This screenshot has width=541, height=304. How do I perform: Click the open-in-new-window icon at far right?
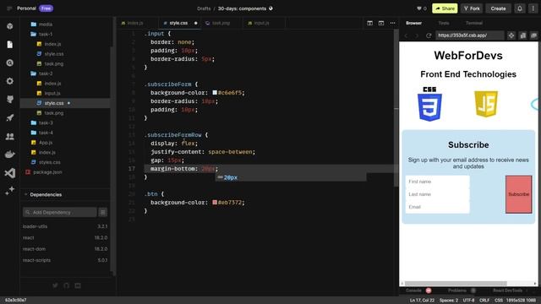click(533, 35)
